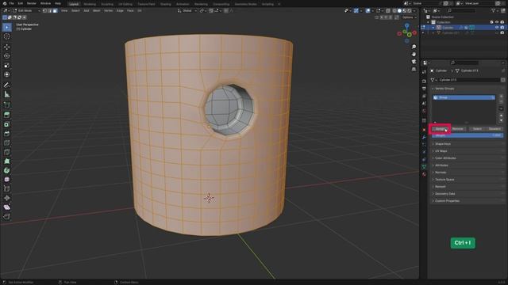Enable face select mode

(55, 10)
